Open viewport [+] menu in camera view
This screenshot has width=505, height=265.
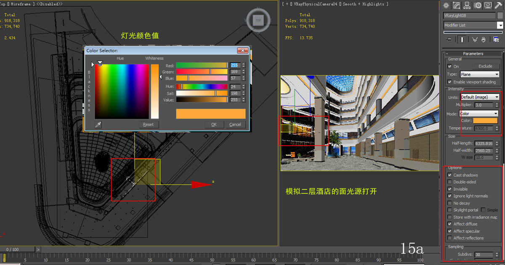[286, 4]
